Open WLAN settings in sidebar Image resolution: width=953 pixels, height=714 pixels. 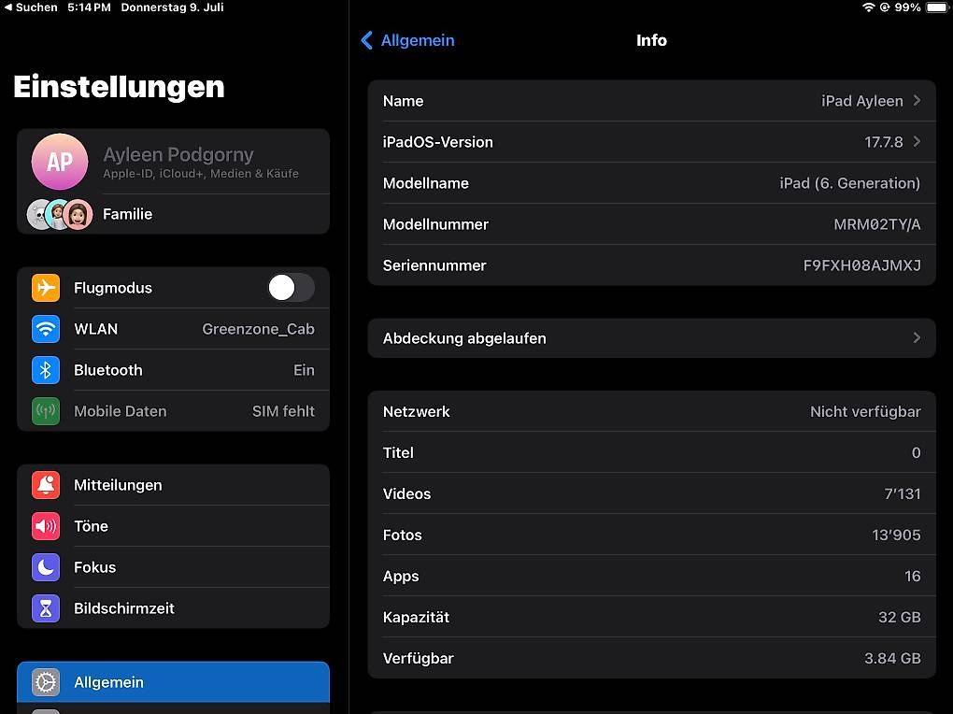[173, 329]
